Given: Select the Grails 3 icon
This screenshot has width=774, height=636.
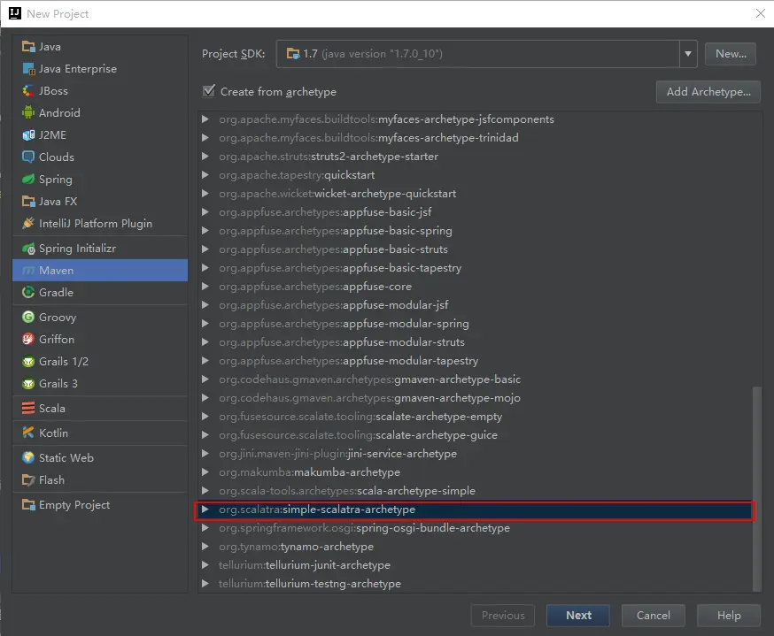Looking at the screenshot, I should click(x=28, y=384).
